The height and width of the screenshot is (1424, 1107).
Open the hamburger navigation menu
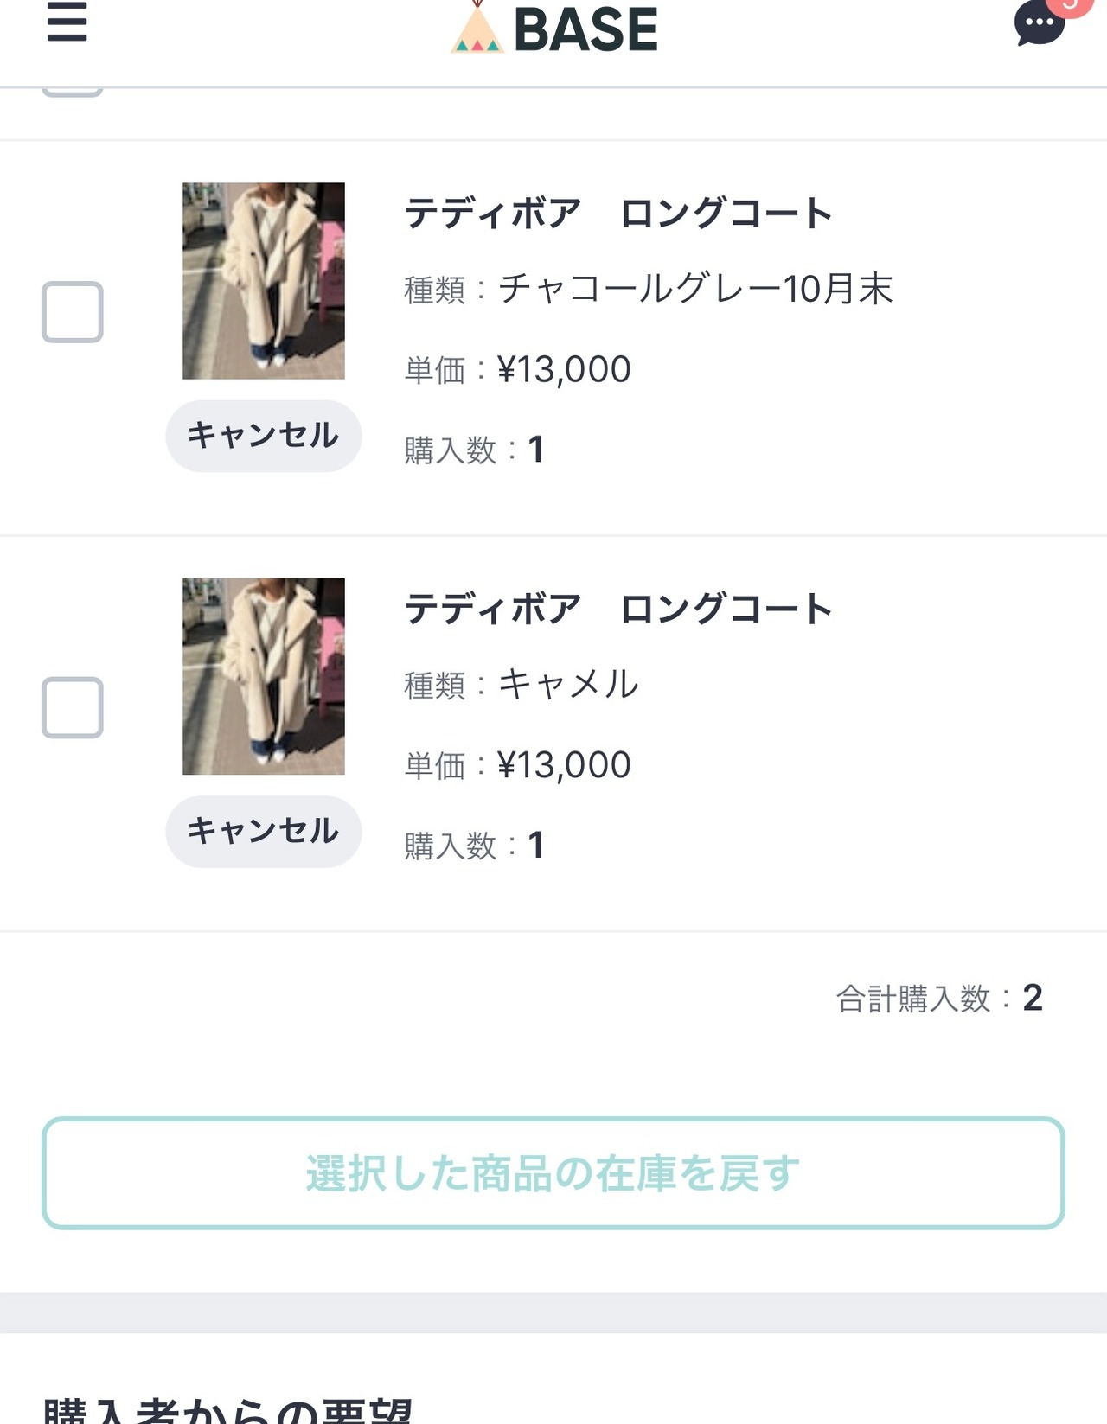tap(67, 22)
